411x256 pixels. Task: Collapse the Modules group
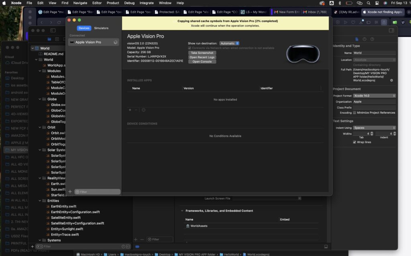pyautogui.click(x=40, y=71)
